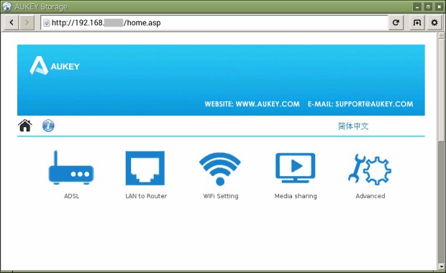The width and height of the screenshot is (446, 273).
Task: Maximize the AUKEY Storage window
Action: (x=428, y=6)
